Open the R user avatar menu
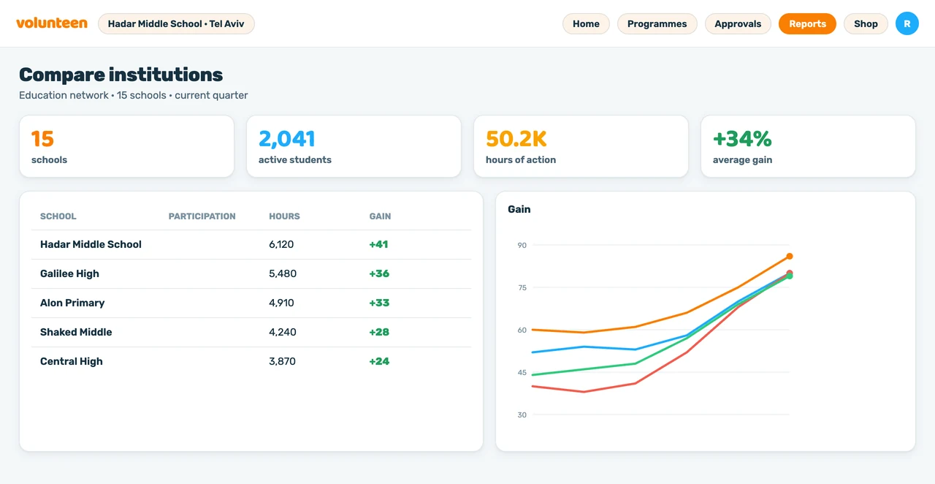The width and height of the screenshot is (935, 484). (x=907, y=23)
